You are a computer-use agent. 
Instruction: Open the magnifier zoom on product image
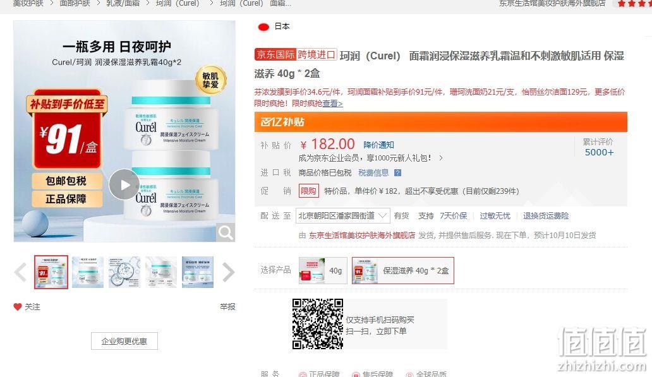point(226,232)
